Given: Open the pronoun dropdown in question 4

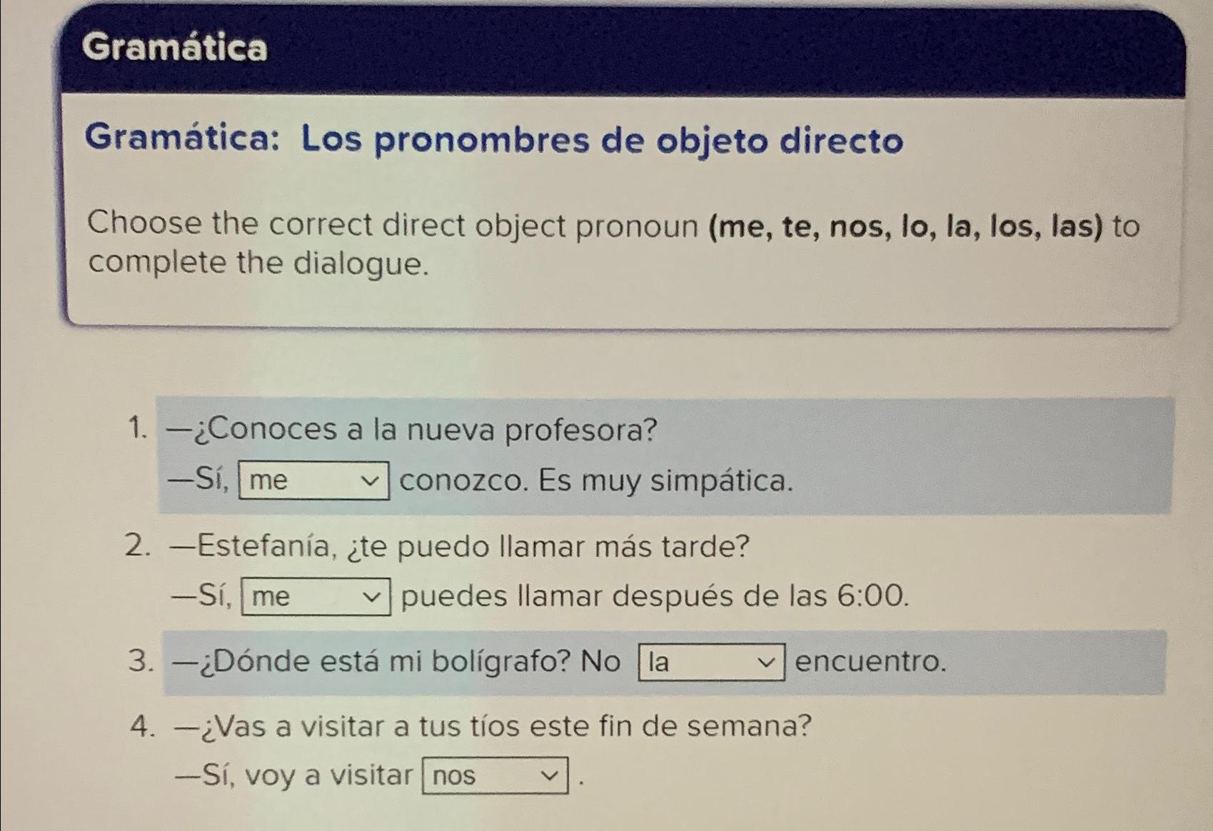Looking at the screenshot, I should pos(493,777).
